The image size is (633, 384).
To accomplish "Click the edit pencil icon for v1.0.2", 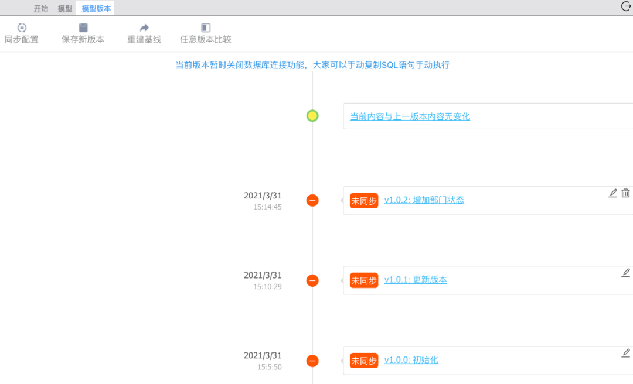I will tap(612, 193).
